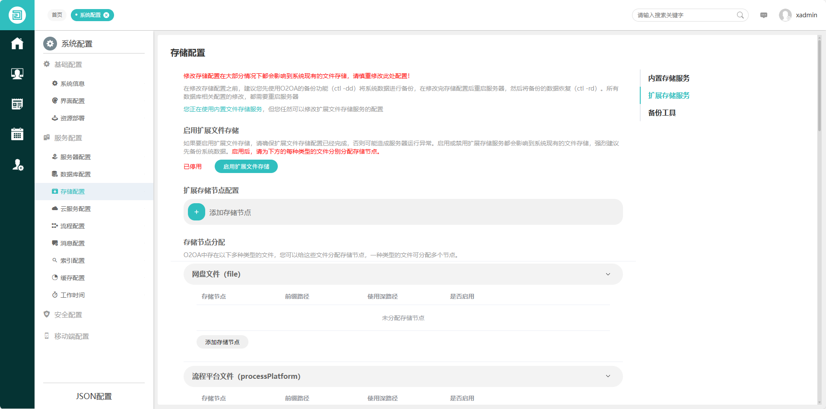
Task: Click the 消息配置 message icon
Action: 55,243
